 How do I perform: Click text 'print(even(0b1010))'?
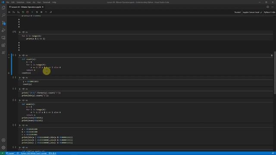click(x=32, y=118)
